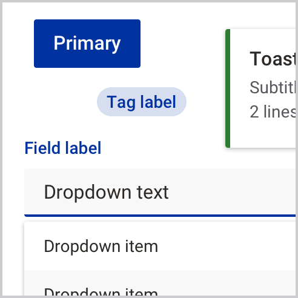Click white canvas between Primary button and toast
This screenshot has height=298, width=298.
click(x=183, y=44)
